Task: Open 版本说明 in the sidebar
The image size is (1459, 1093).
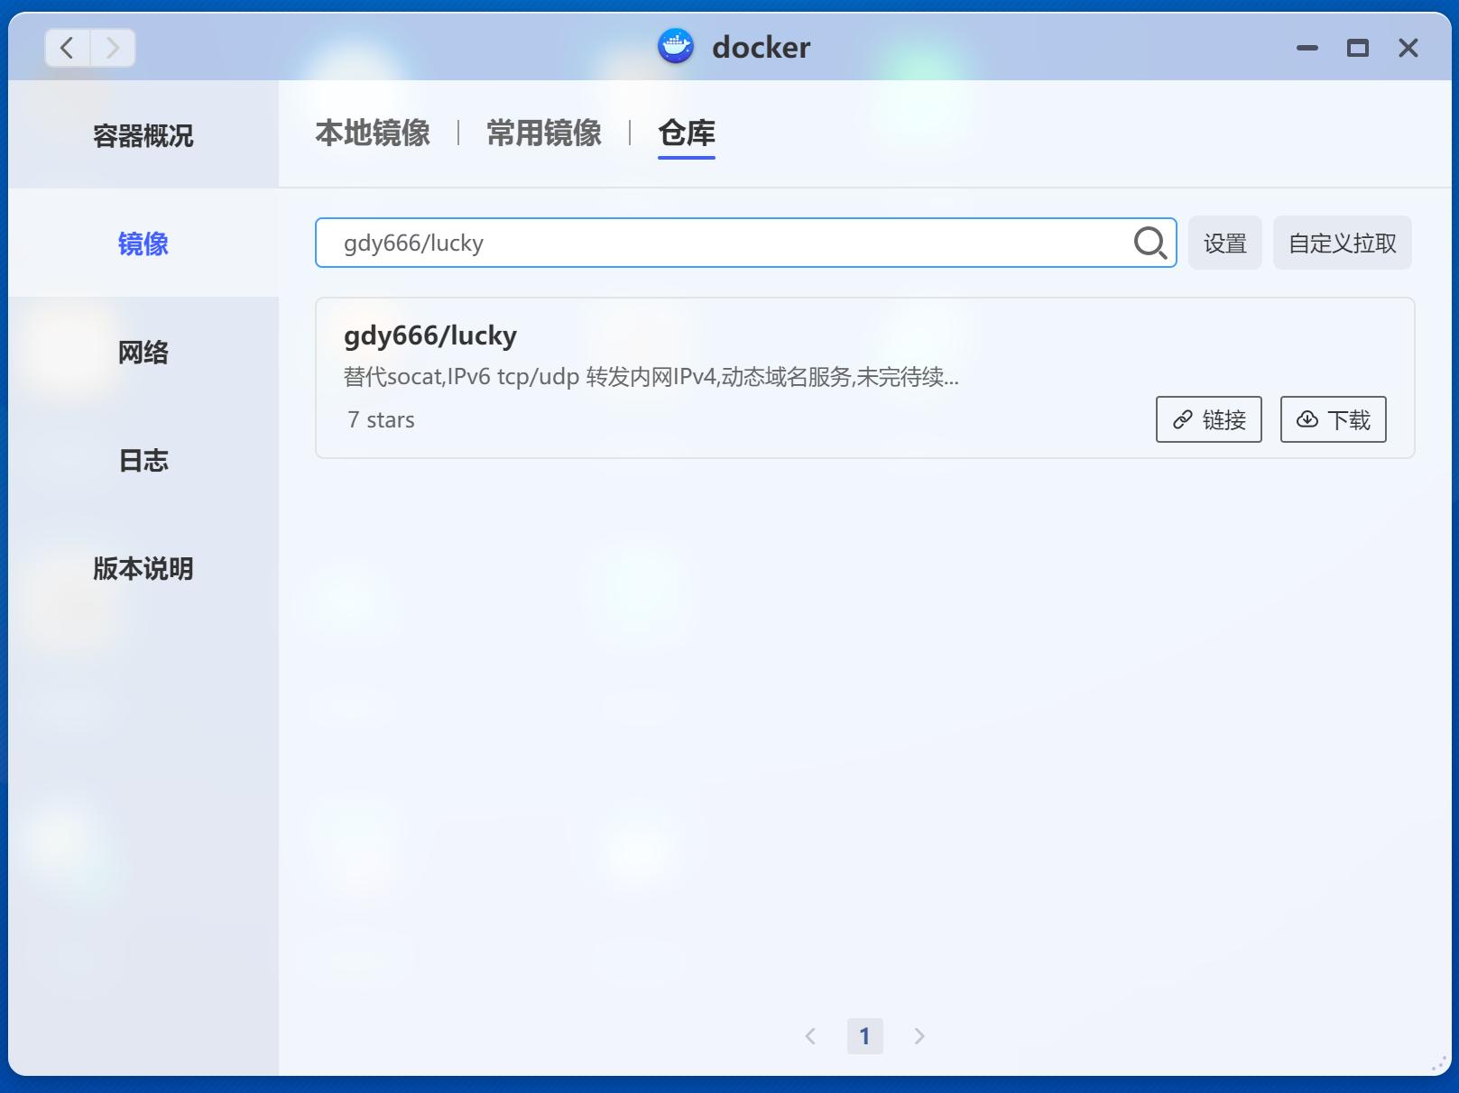Action: click(x=143, y=568)
